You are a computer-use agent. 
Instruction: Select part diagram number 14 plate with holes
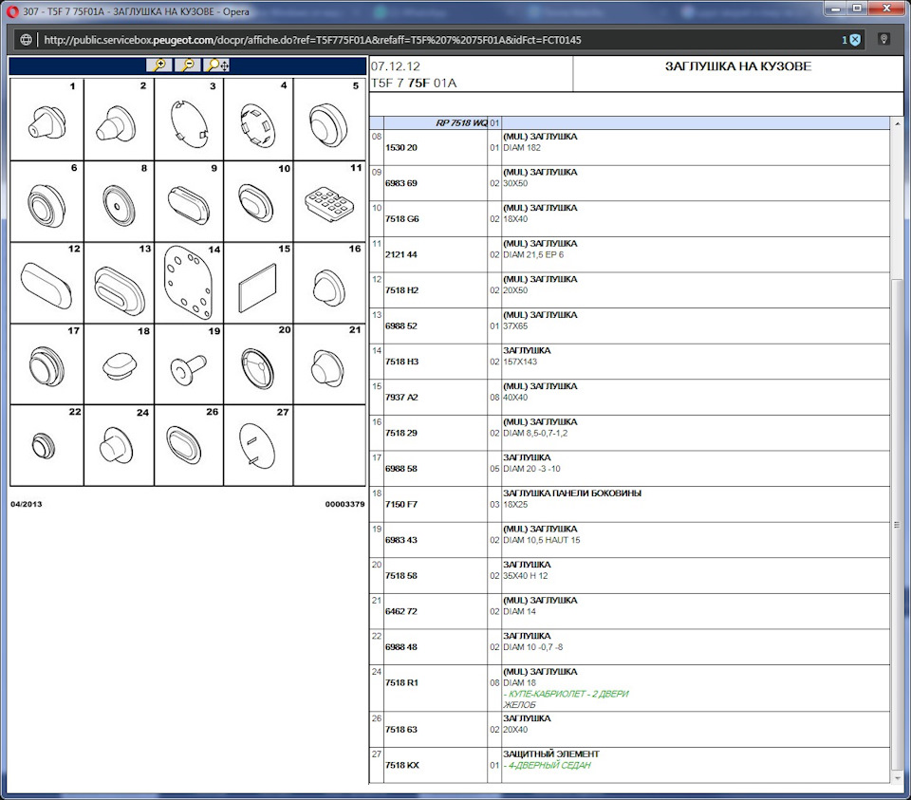(x=189, y=283)
